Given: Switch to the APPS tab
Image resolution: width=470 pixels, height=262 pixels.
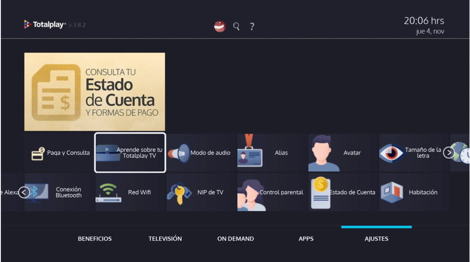Looking at the screenshot, I should [x=306, y=239].
